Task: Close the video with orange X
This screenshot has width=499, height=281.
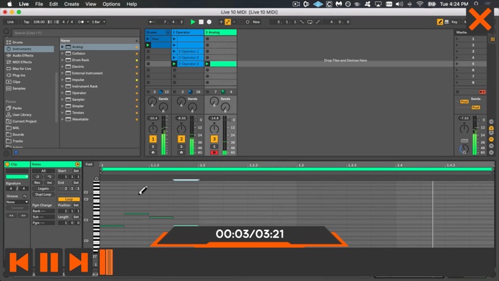Action: point(480,19)
